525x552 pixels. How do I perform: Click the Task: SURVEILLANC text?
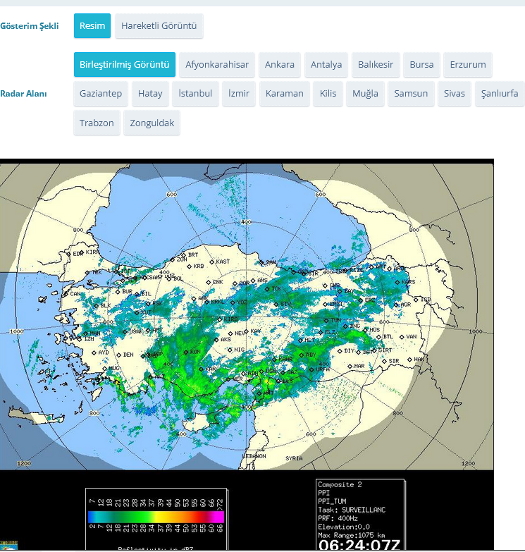(352, 510)
